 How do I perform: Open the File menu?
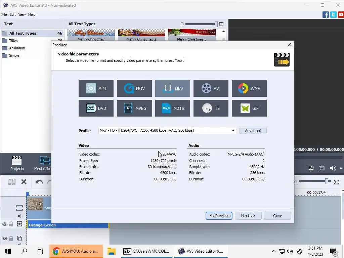coord(4,14)
